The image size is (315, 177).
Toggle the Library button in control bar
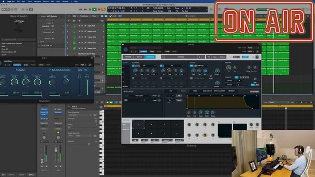[3, 9]
